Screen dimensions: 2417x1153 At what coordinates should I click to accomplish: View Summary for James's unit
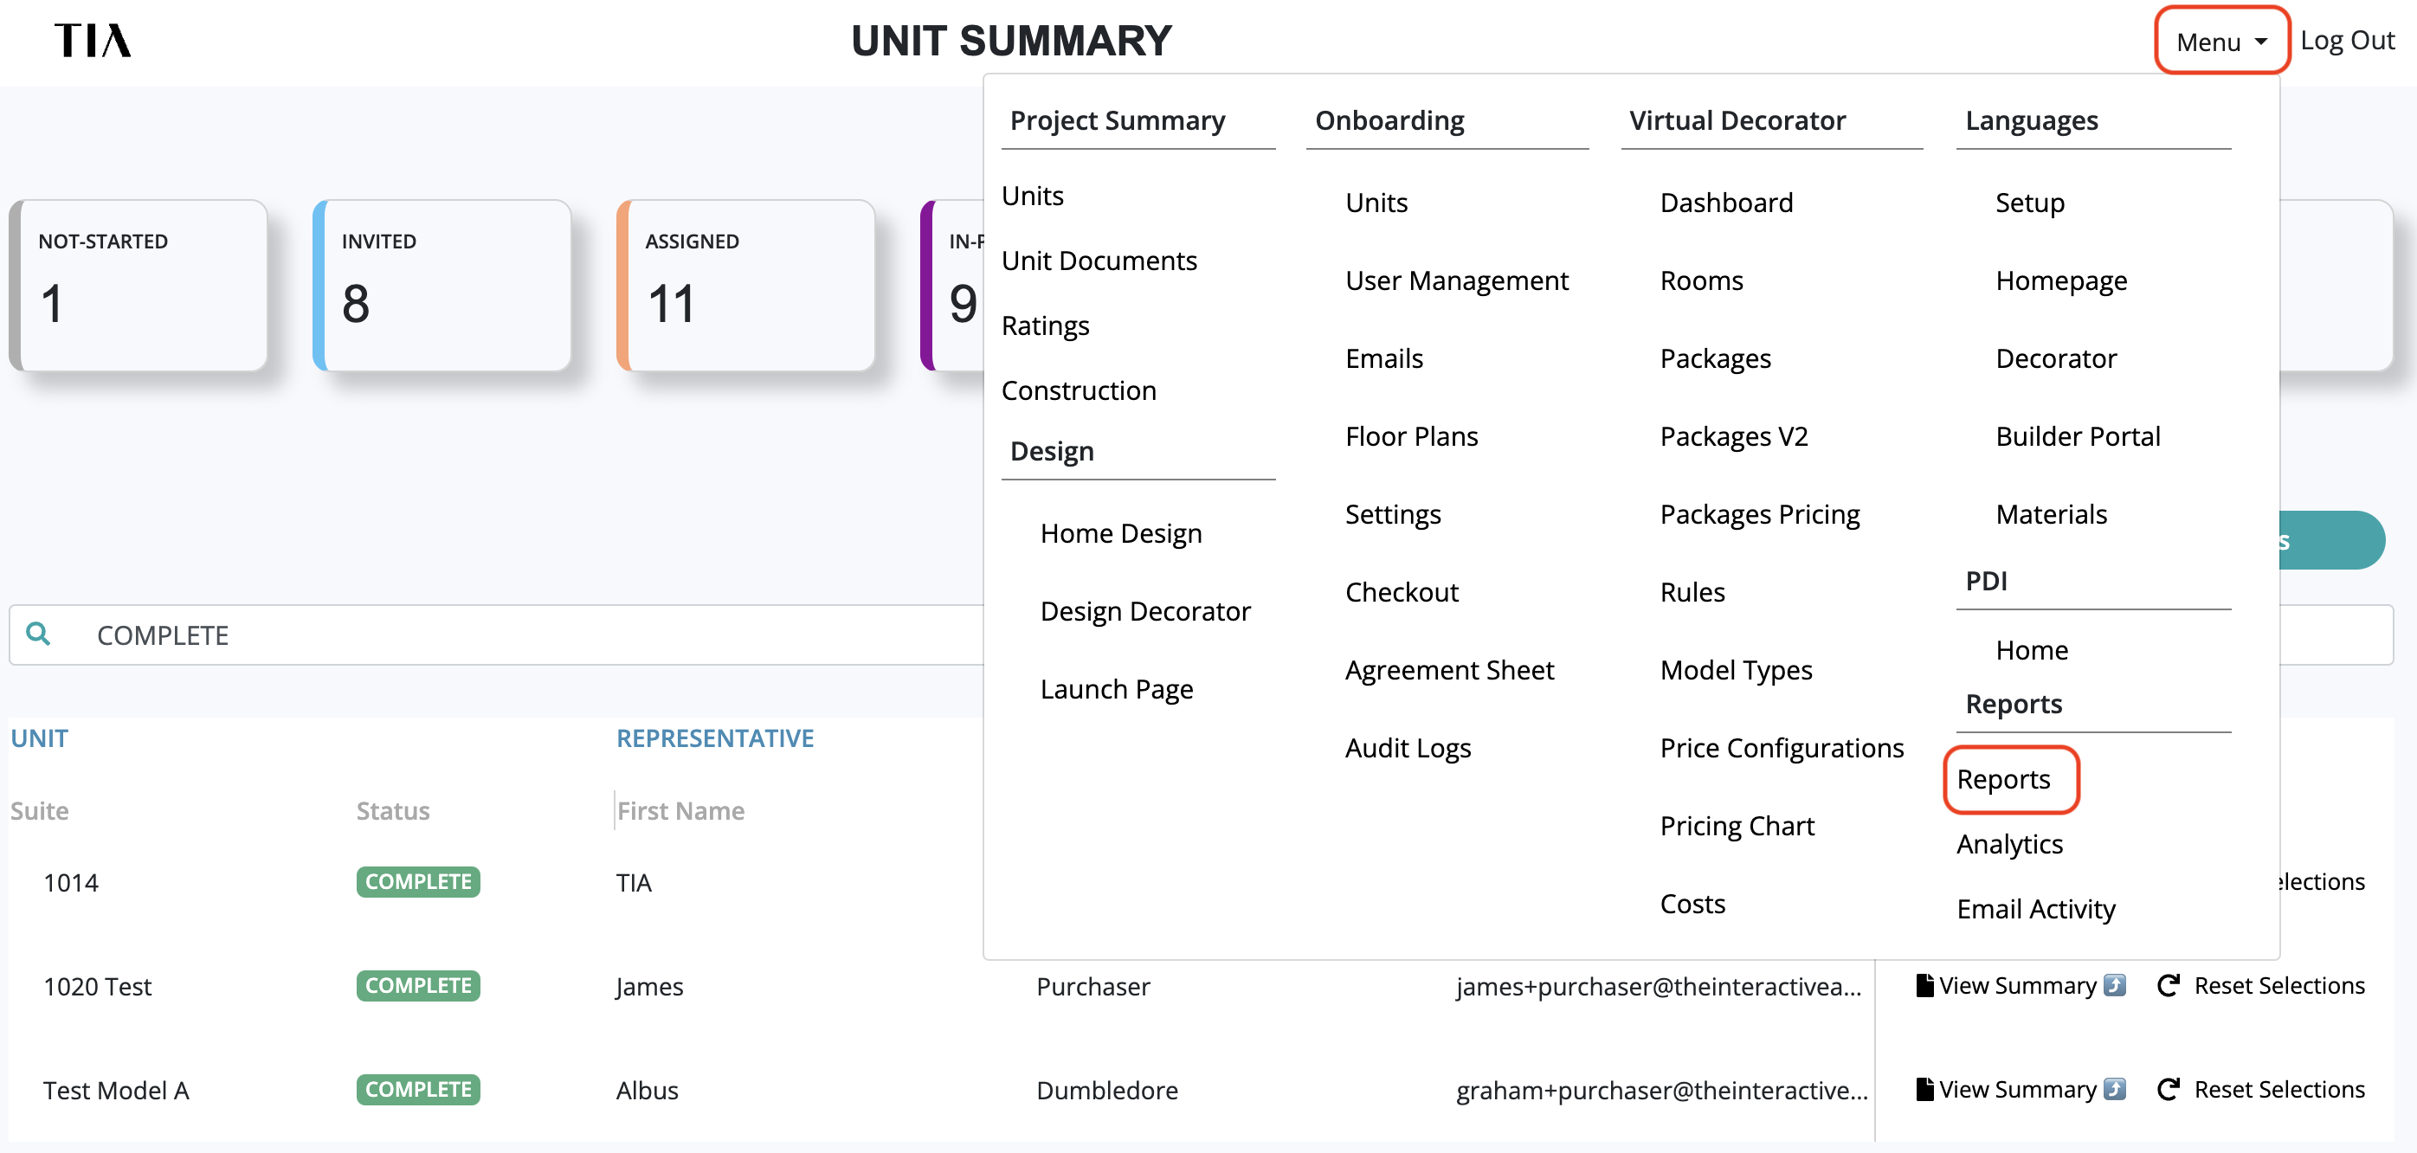(2018, 985)
